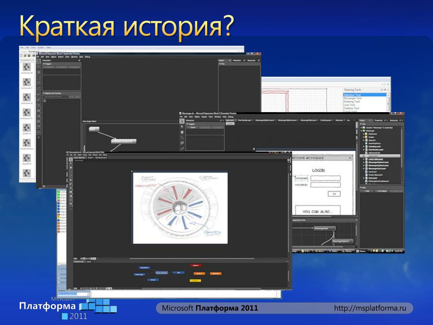The height and width of the screenshot is (325, 433).
Task: Select the Zoom magnifier tool in Messenger window
Action: 182,138
